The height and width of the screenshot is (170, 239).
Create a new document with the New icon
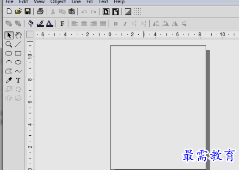point(9,12)
